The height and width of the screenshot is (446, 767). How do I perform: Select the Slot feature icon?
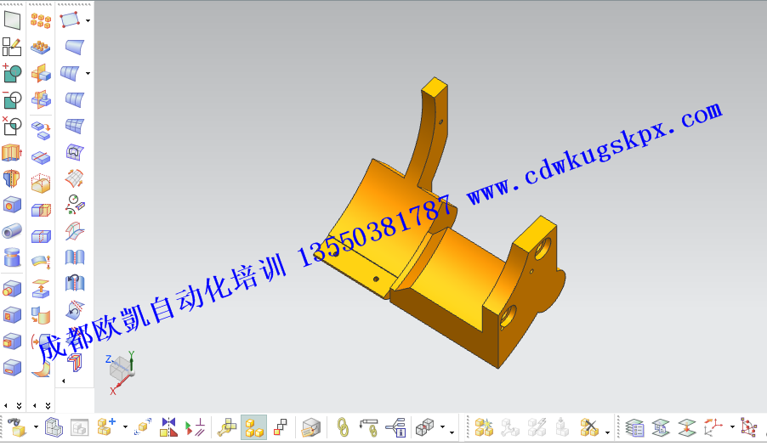tap(12, 368)
